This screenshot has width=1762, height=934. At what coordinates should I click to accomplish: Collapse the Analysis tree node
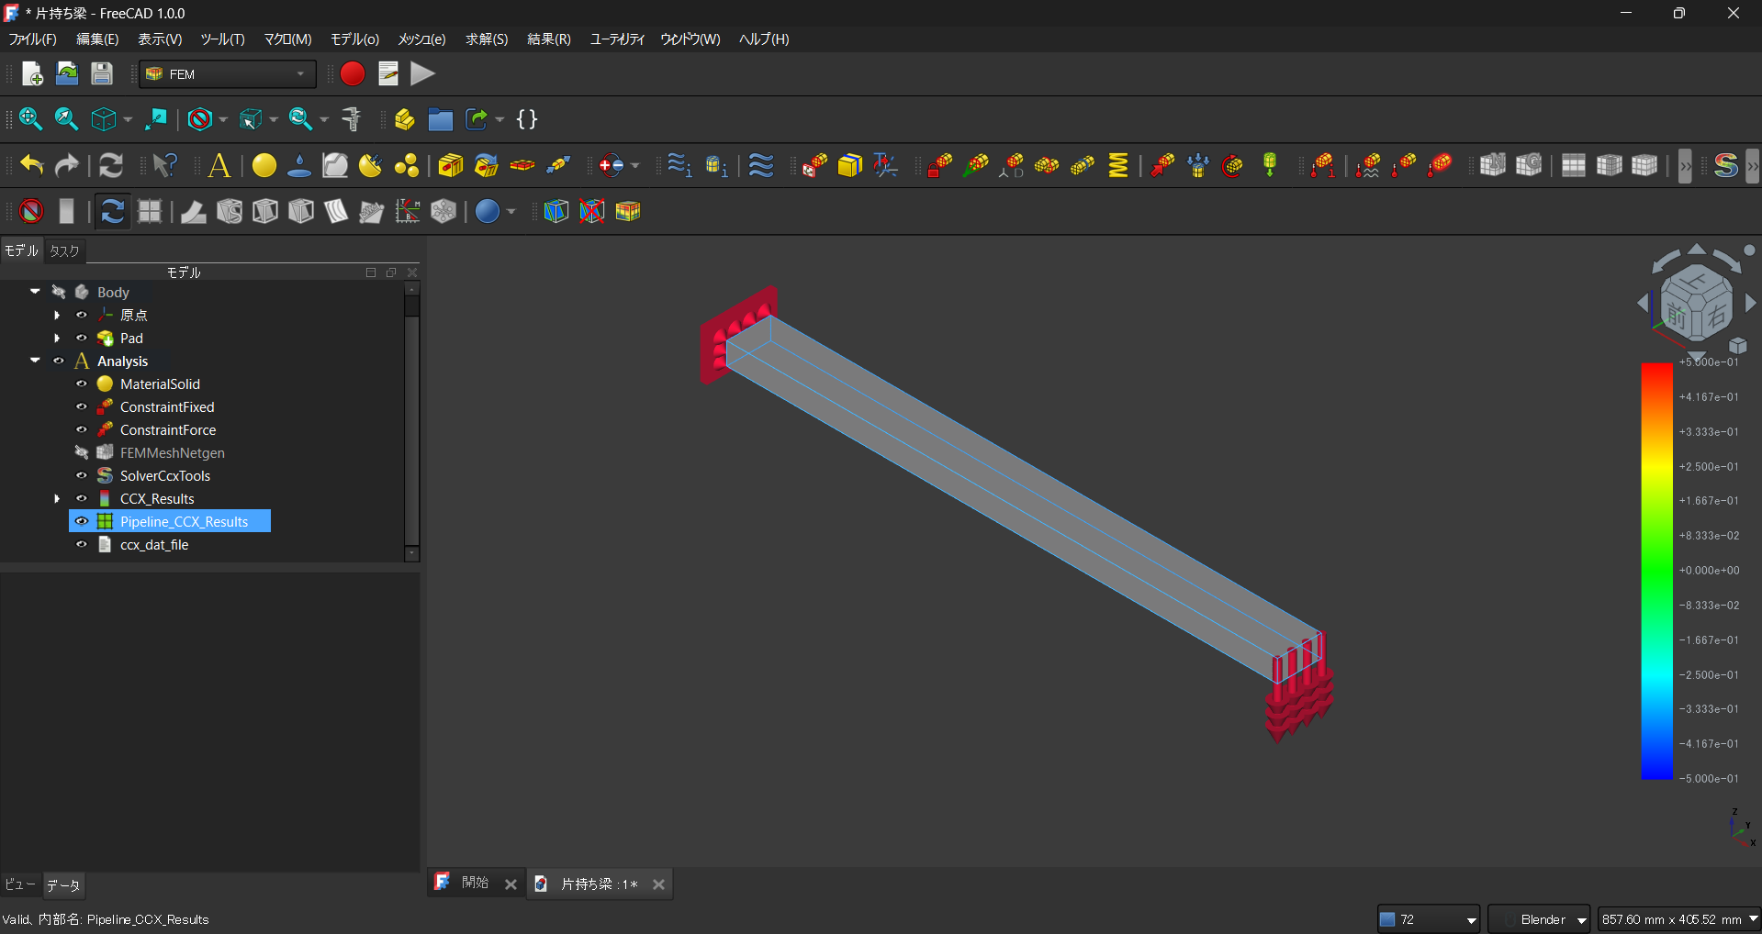tap(35, 361)
